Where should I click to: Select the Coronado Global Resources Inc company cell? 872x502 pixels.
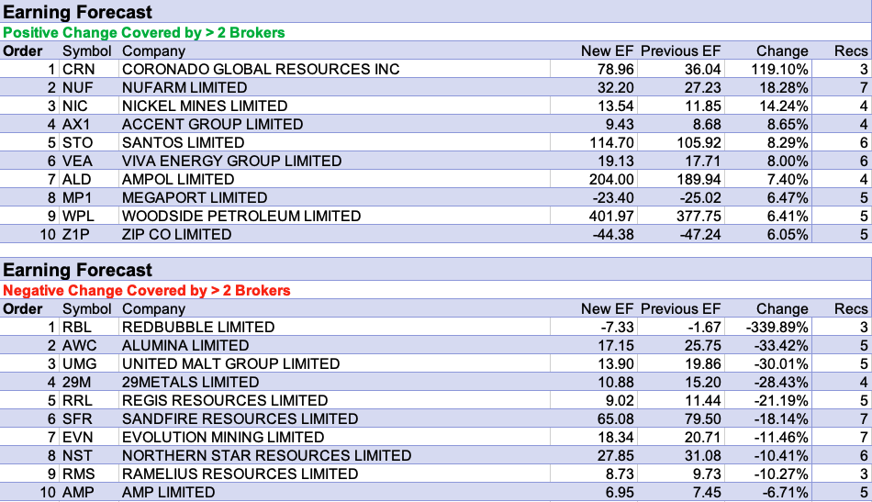(x=261, y=70)
